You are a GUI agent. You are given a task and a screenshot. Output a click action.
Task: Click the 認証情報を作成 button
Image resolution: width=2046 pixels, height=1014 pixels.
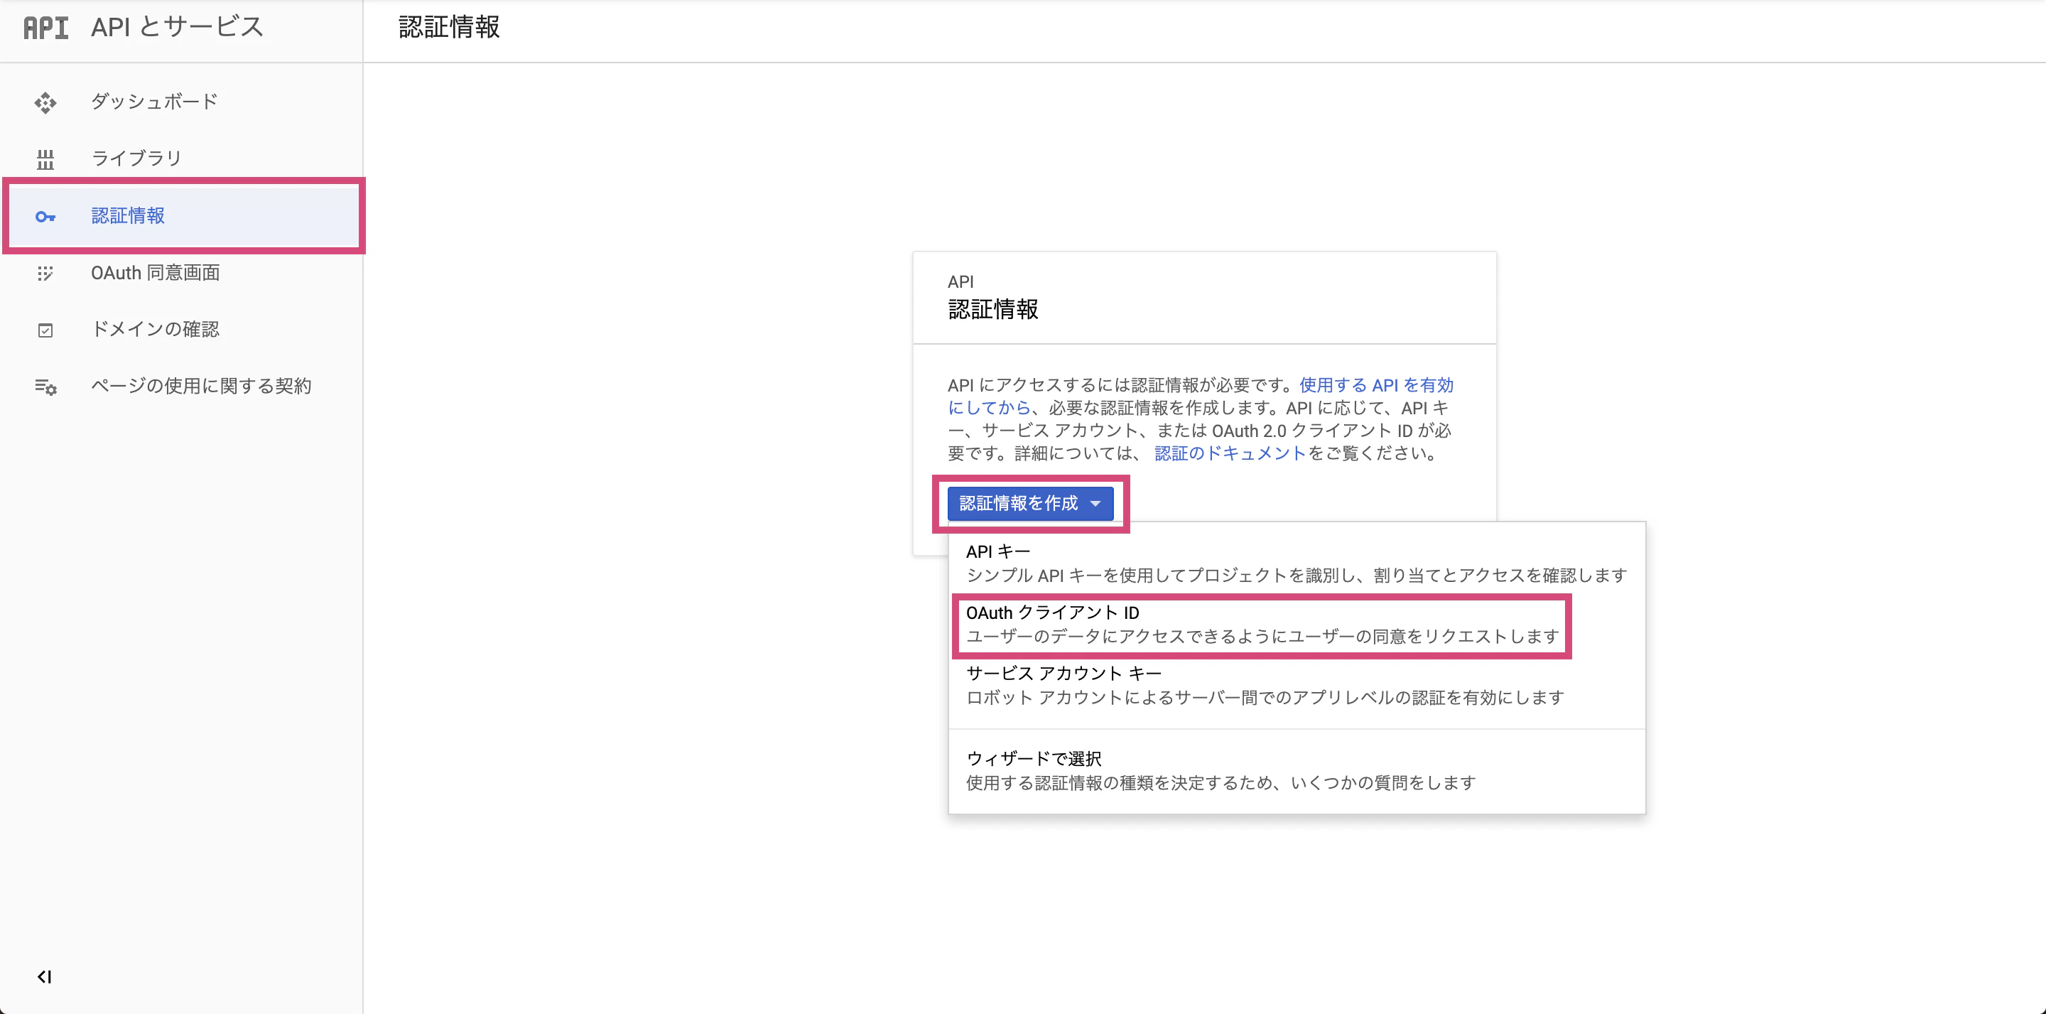(1030, 504)
